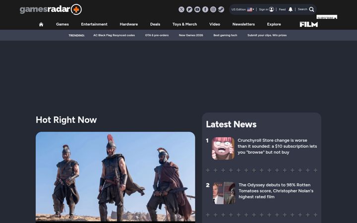Viewport: 357px width, 223px height.
Task: Open The Odyssey 98% Rotten Tomatoes headline
Action: 276,191
